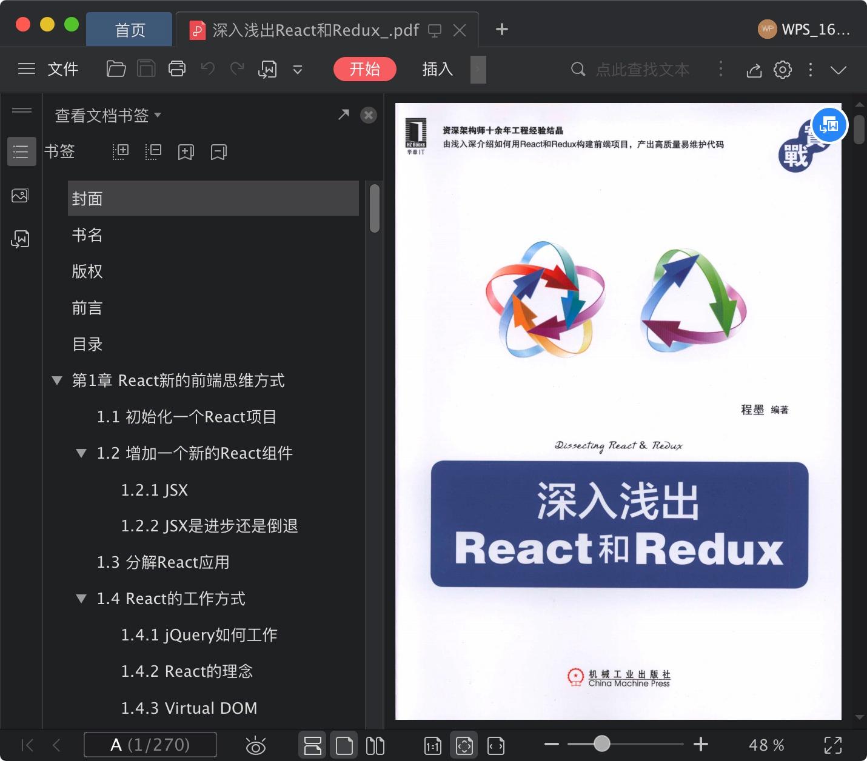
Task: Click the undo arrow icon
Action: click(208, 68)
